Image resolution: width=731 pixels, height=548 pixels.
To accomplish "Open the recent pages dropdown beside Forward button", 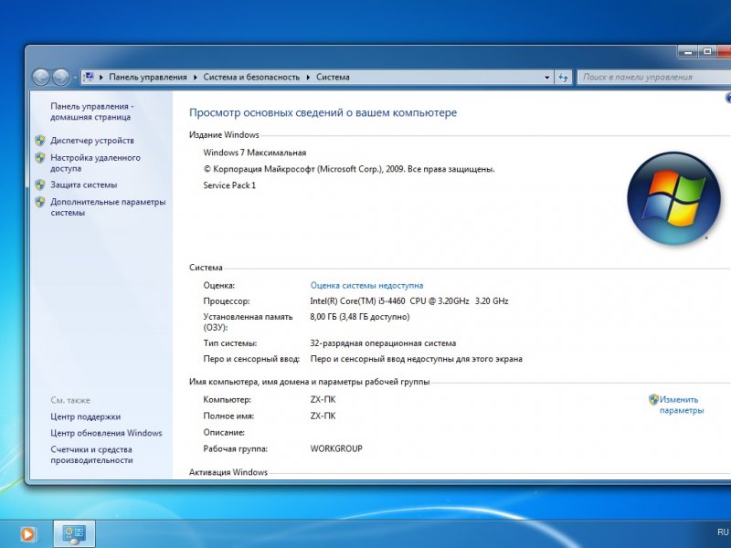I will coord(75,78).
